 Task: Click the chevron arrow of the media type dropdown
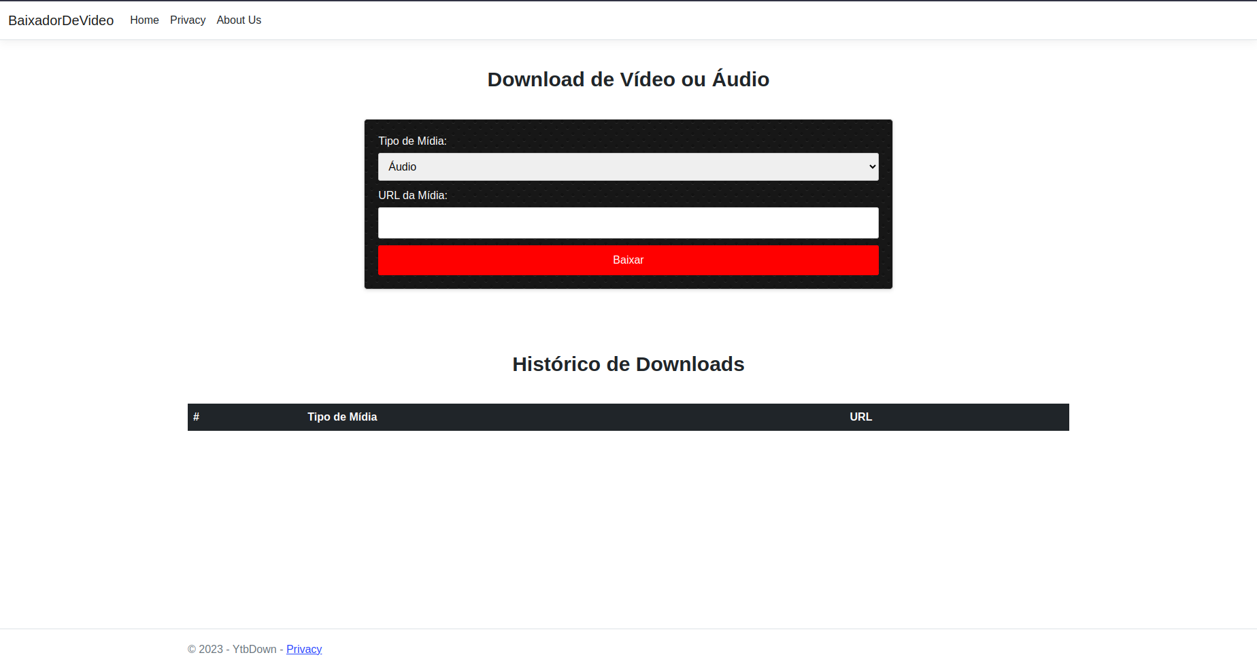872,167
